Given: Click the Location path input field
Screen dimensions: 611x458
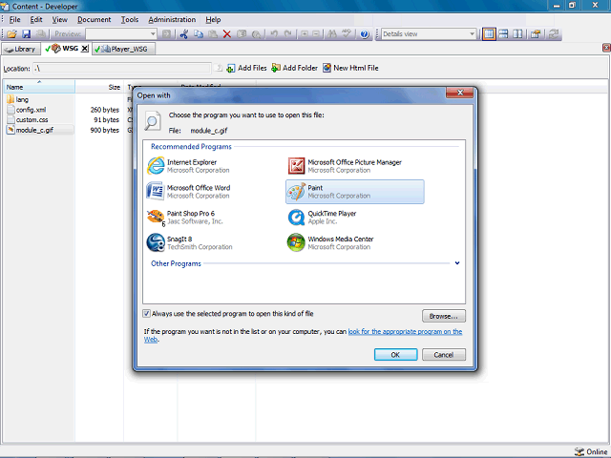Looking at the screenshot, I should [121, 68].
